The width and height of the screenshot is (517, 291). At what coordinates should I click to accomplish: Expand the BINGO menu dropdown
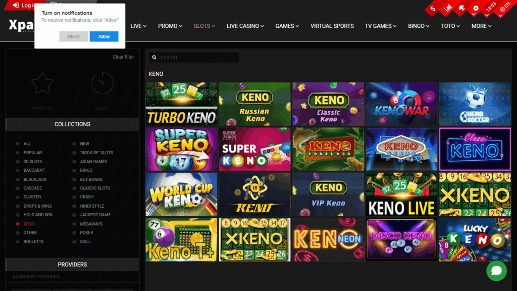[x=419, y=26]
